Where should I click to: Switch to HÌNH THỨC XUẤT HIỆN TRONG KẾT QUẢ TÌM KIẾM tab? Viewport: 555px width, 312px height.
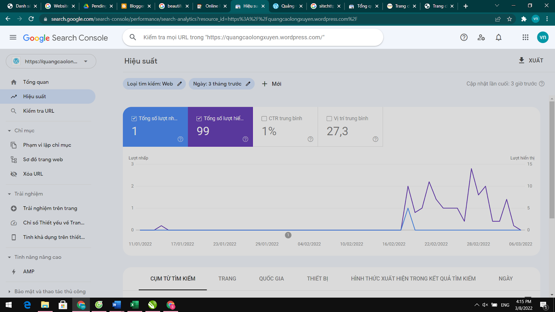coord(413,279)
